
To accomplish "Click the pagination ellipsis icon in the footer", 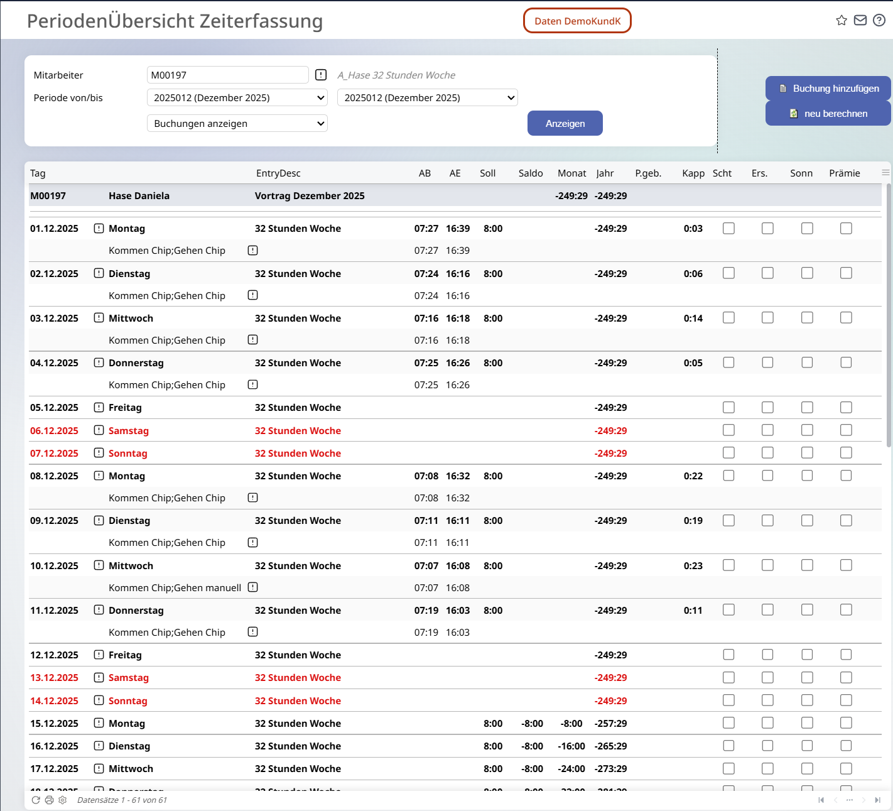I will (850, 800).
